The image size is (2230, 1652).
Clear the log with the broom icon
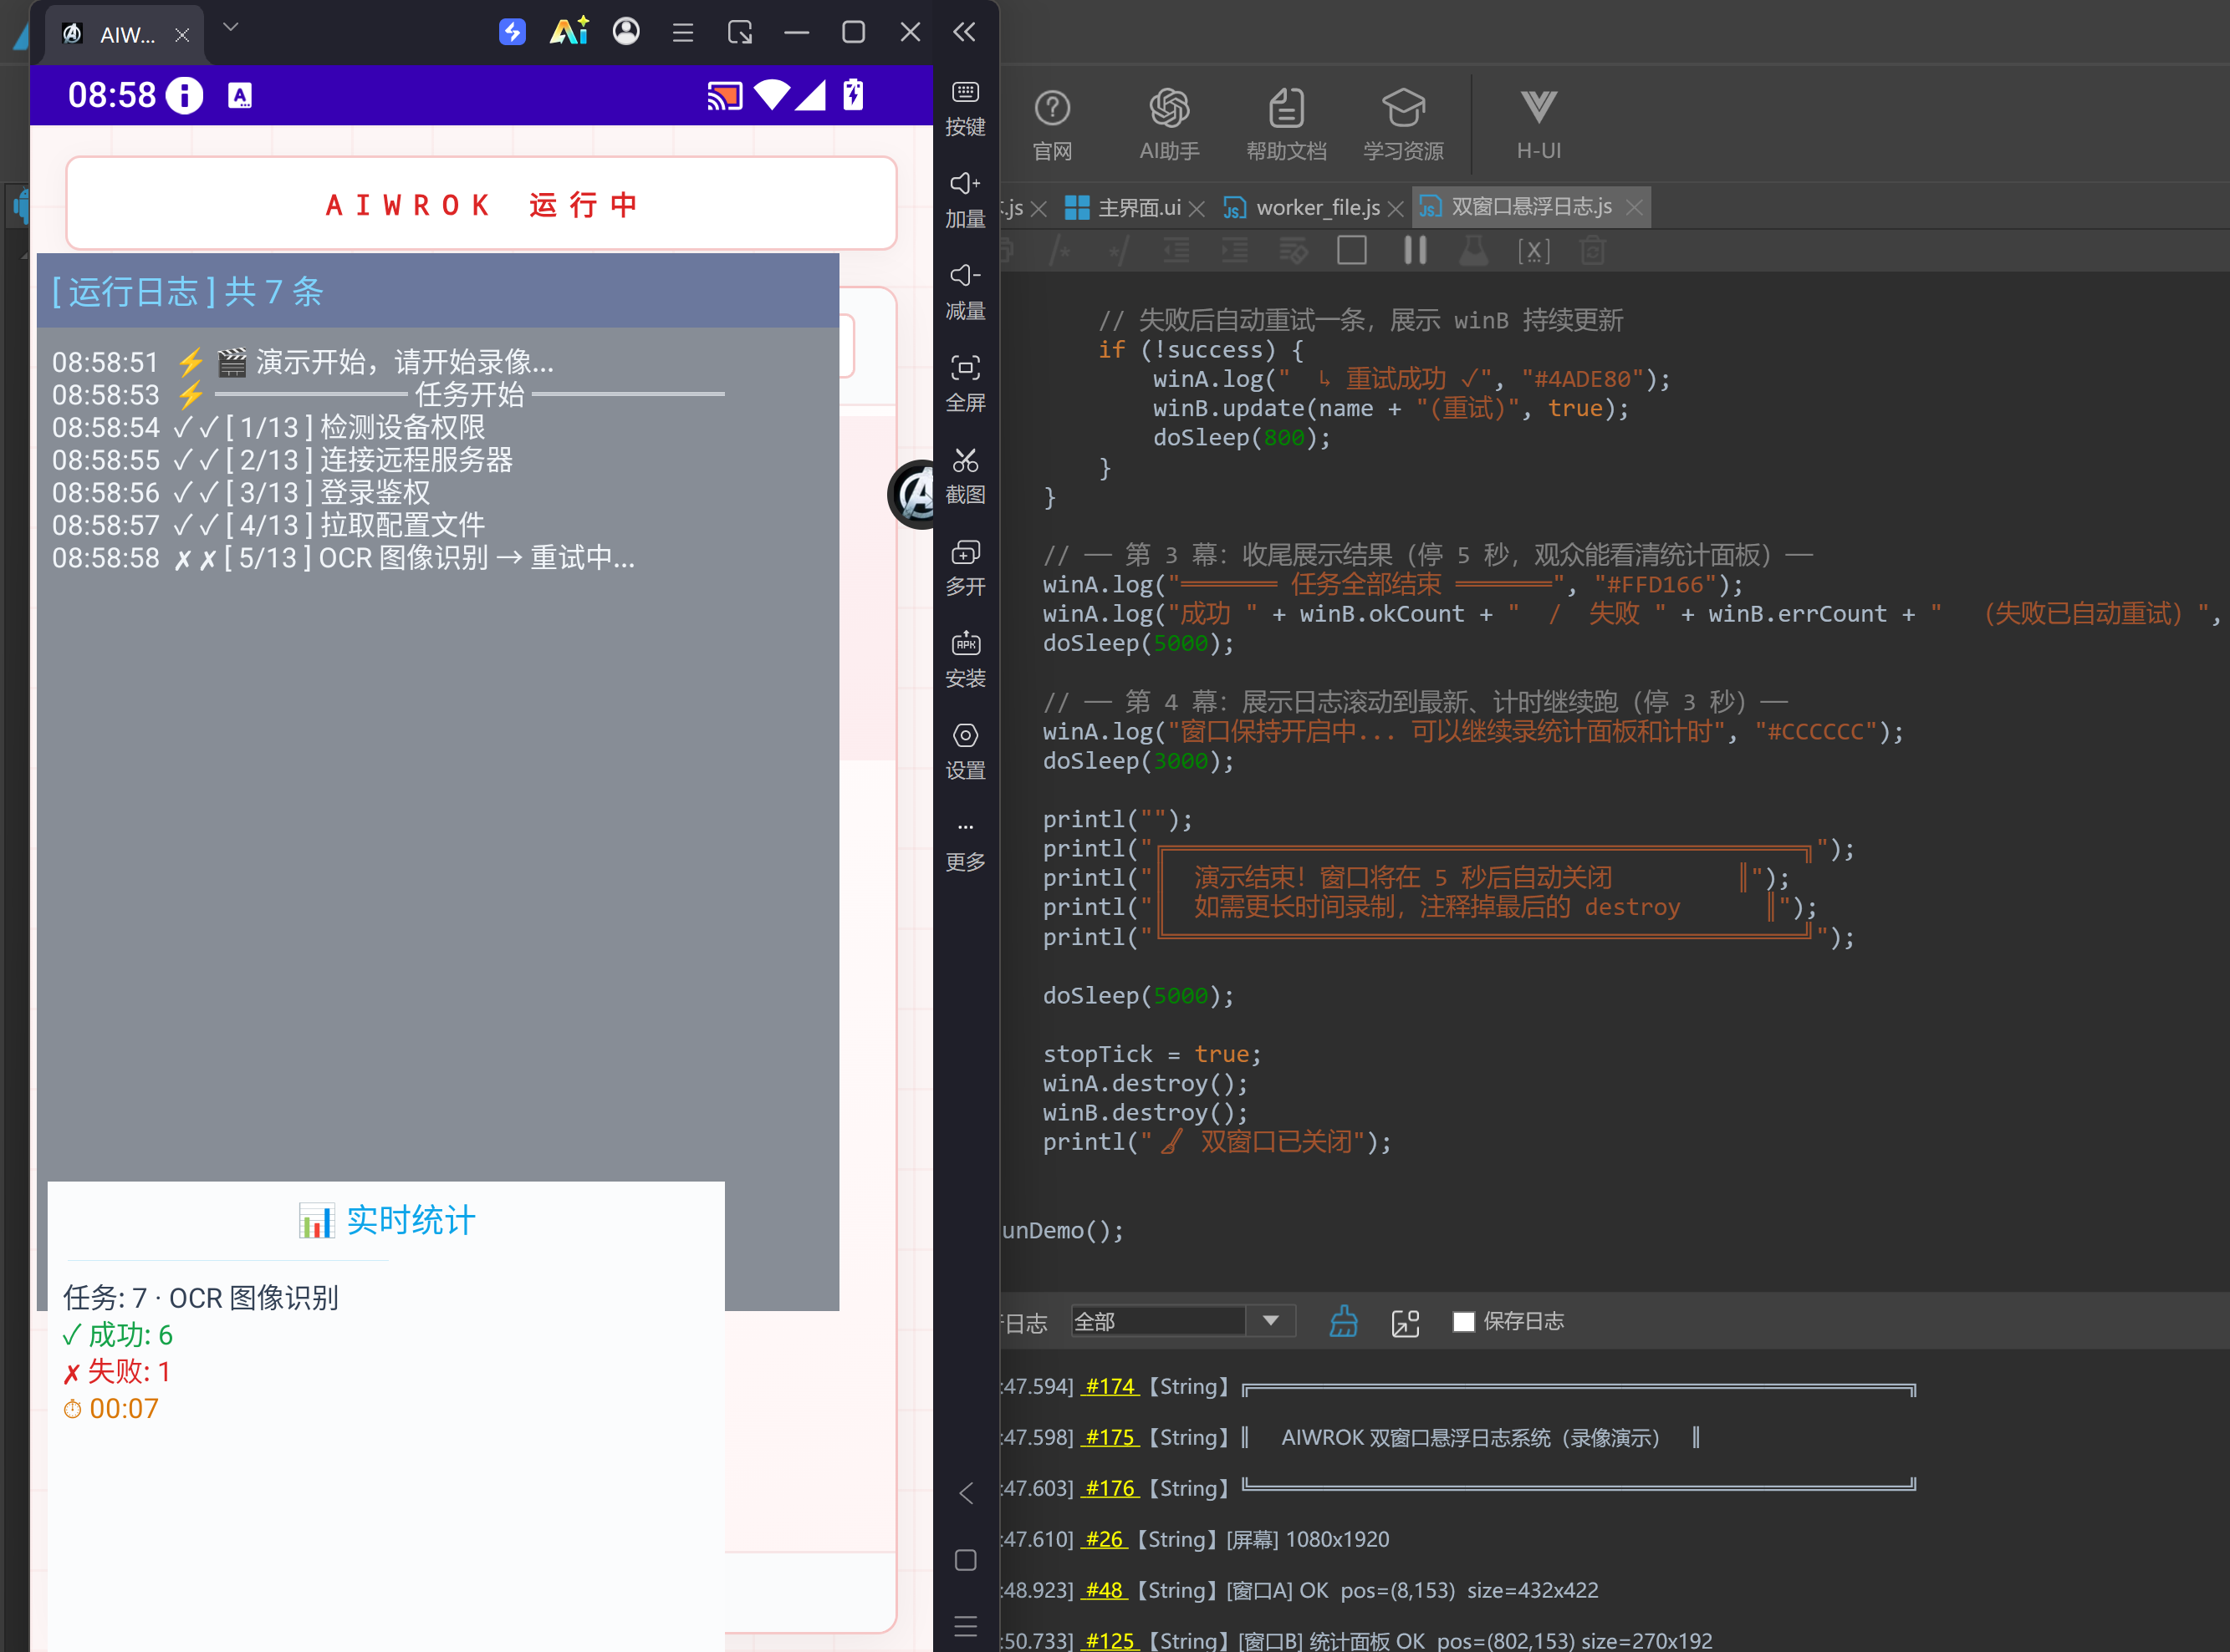coord(1343,1322)
